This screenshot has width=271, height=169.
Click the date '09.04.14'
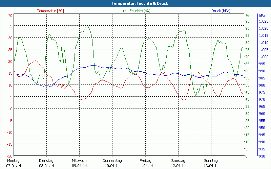tap(79, 166)
